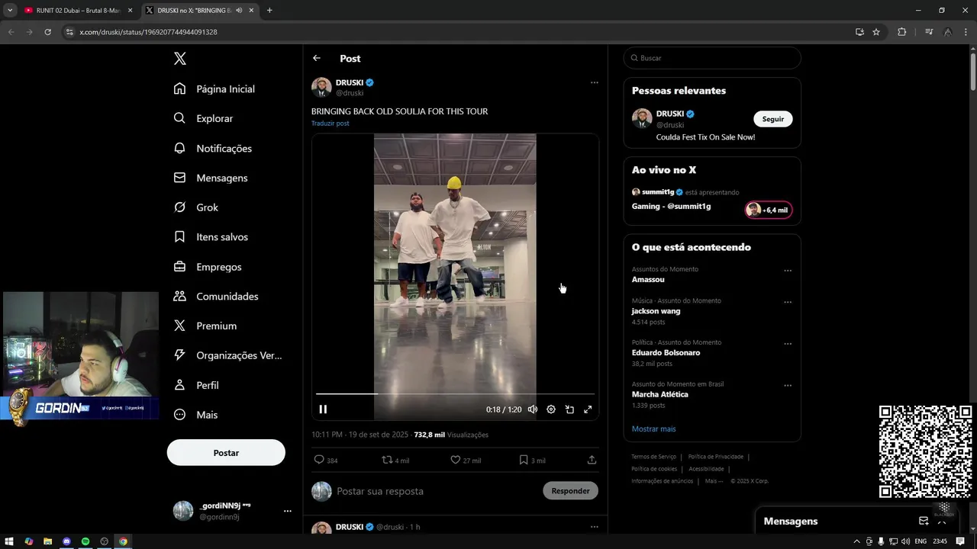Open video settings gear

pos(551,409)
